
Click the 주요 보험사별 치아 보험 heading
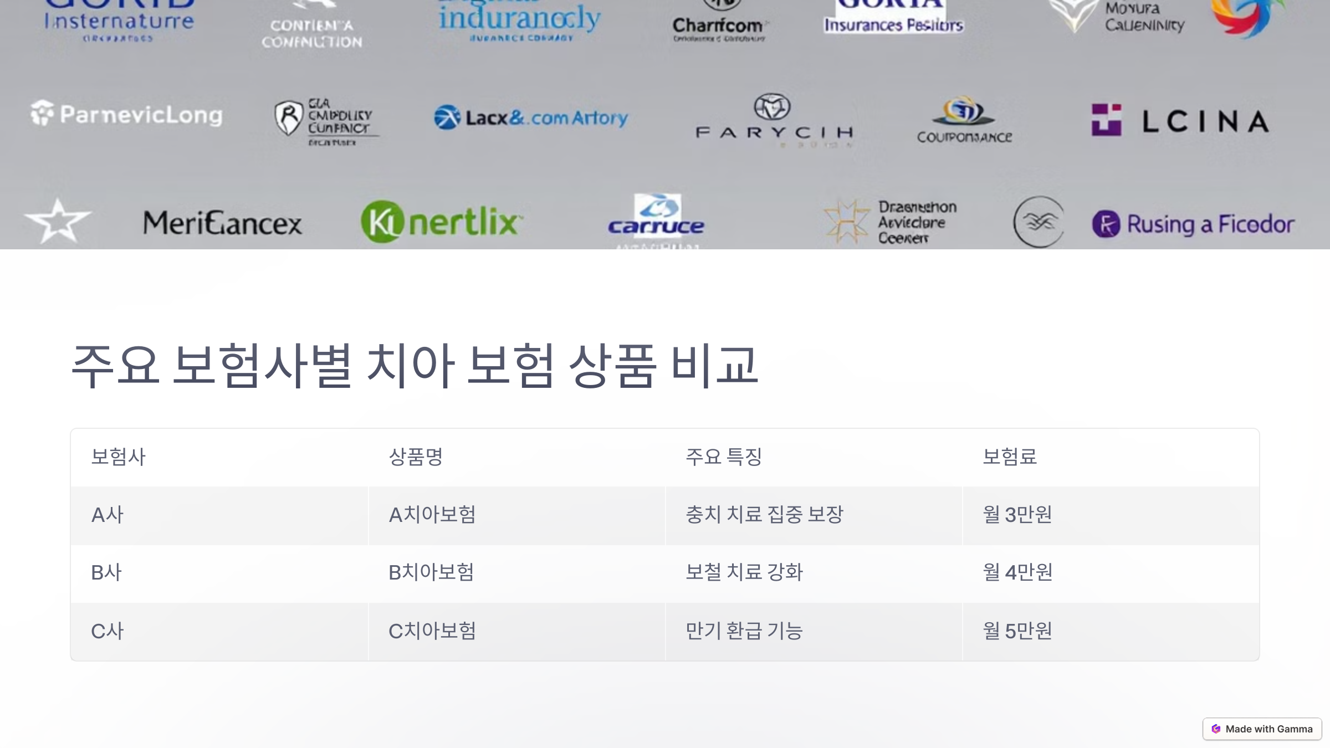click(414, 366)
